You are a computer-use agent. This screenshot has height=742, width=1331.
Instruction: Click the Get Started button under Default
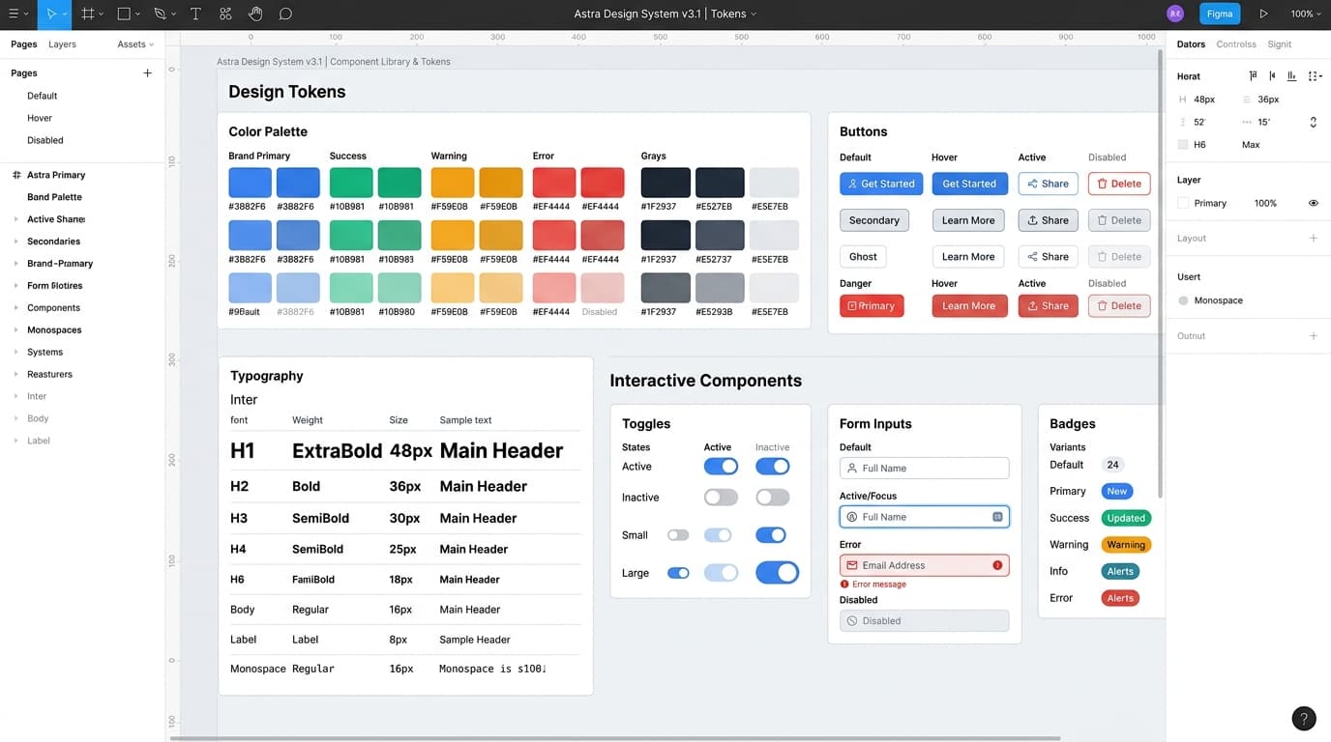pyautogui.click(x=881, y=184)
